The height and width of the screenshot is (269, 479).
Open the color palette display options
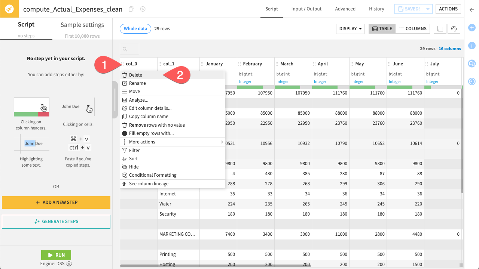pyautogui.click(x=454, y=28)
